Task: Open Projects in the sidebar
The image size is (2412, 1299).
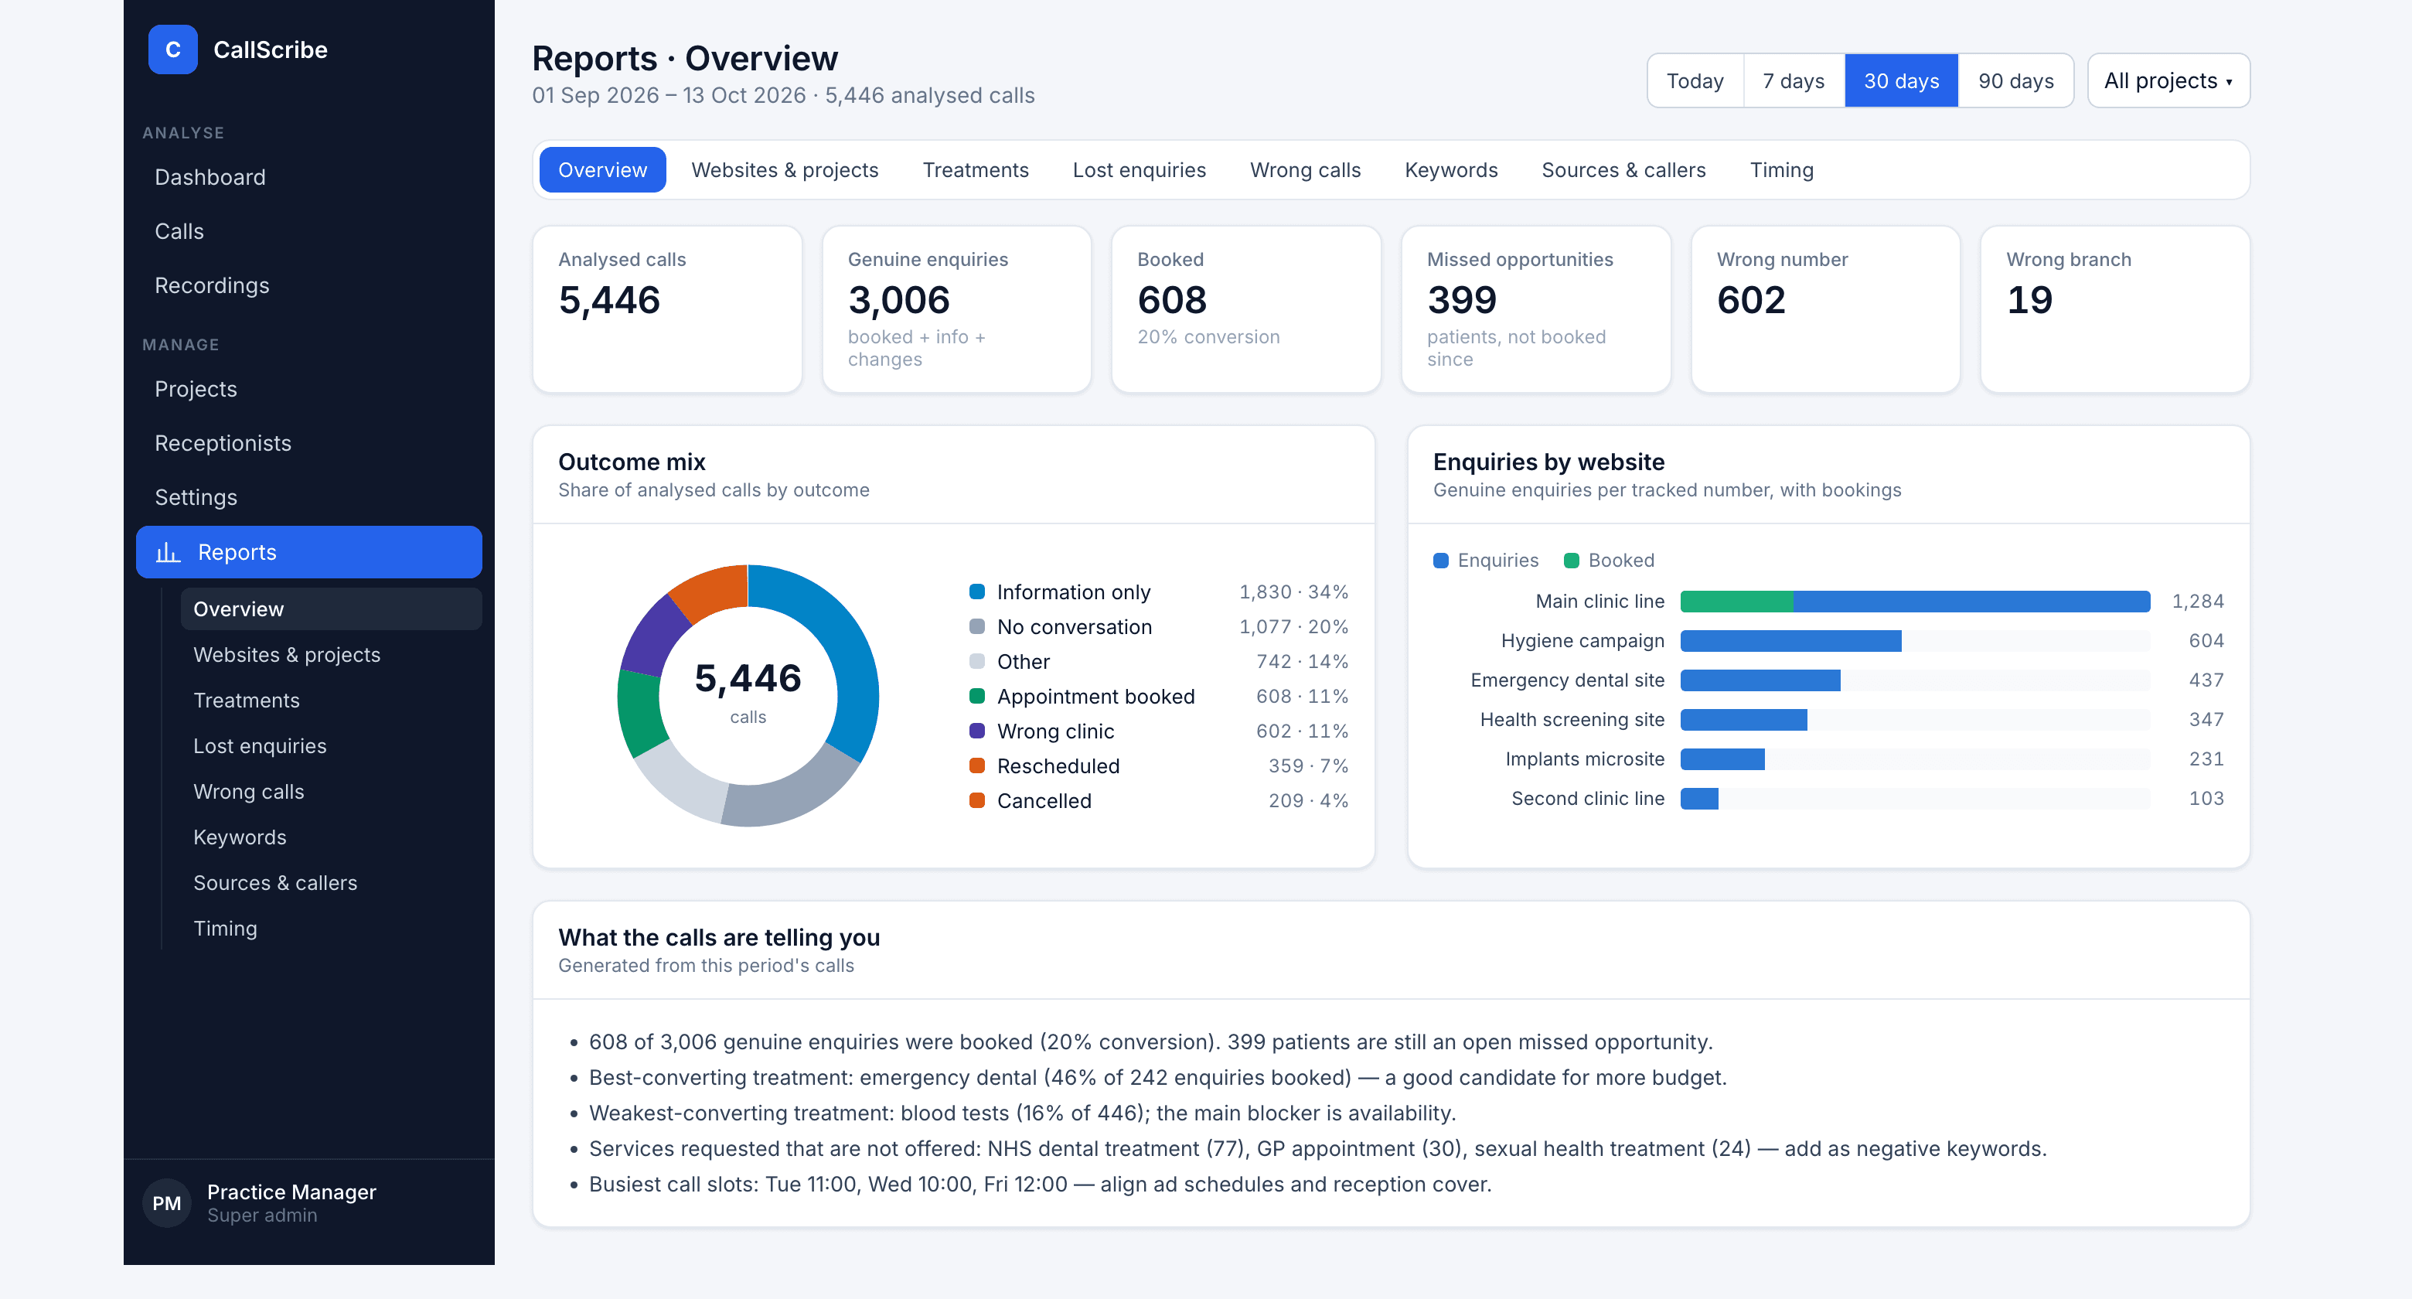Action: pos(309,389)
